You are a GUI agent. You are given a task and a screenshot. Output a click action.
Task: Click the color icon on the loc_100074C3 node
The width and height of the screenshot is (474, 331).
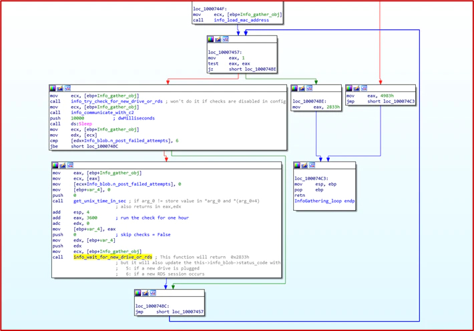297,165
